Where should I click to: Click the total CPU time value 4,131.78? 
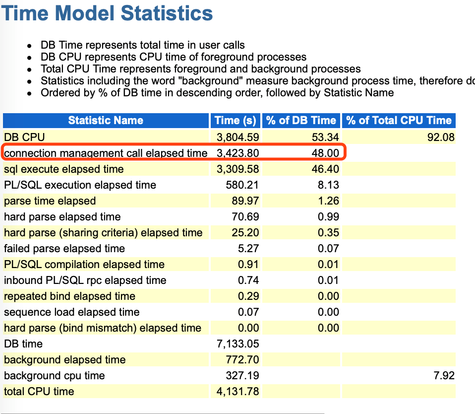coord(238,392)
